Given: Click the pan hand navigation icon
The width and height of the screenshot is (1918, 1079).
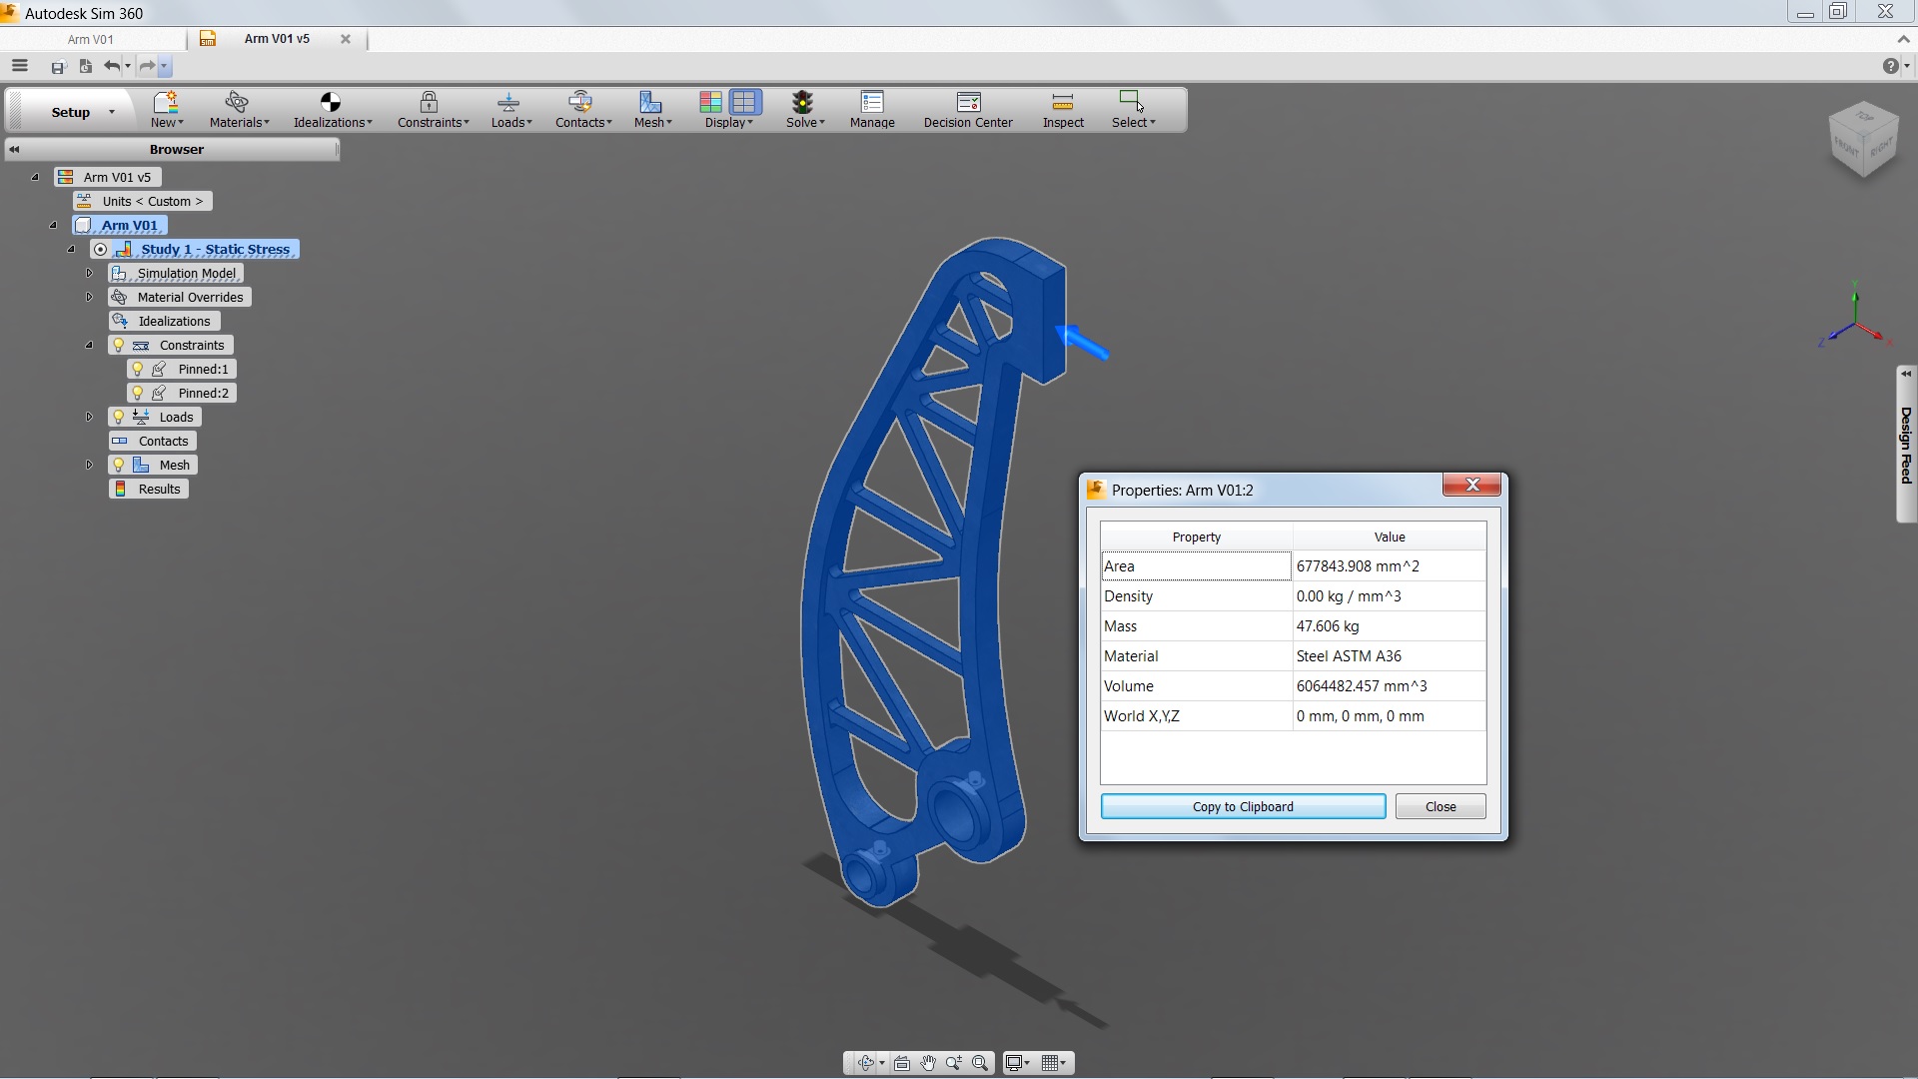Looking at the screenshot, I should pyautogui.click(x=928, y=1063).
